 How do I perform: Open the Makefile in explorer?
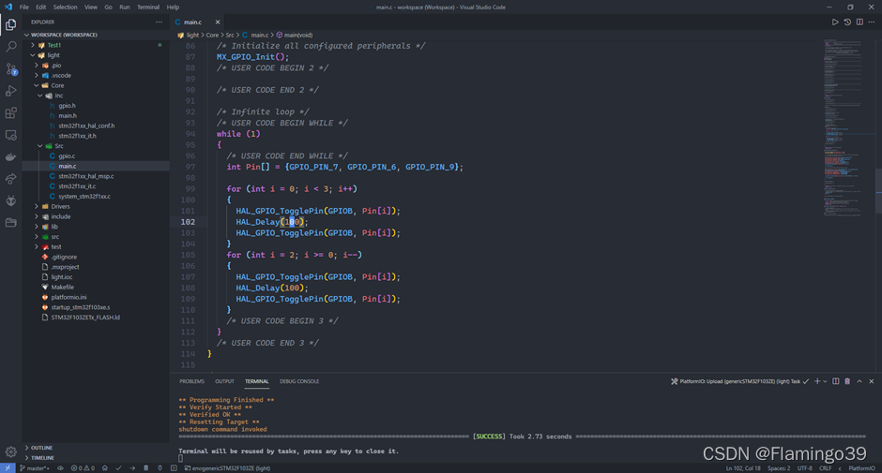[x=62, y=287]
